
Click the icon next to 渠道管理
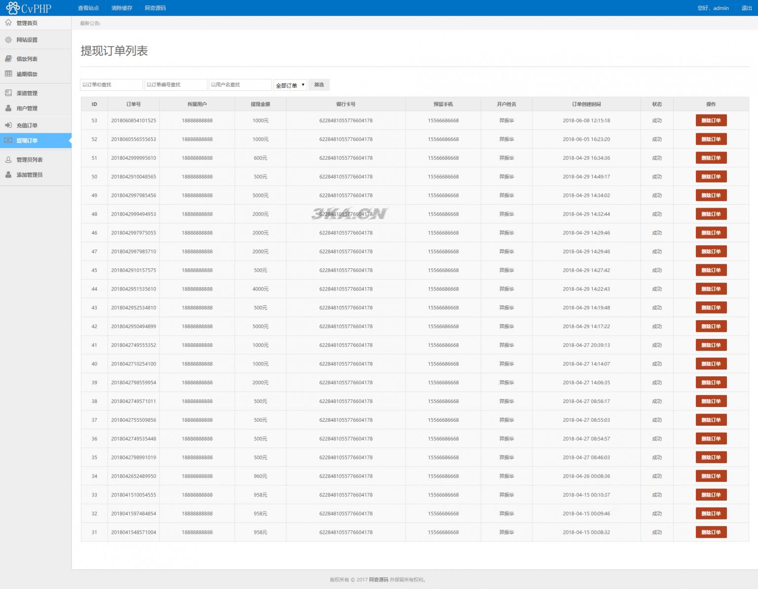click(x=8, y=93)
